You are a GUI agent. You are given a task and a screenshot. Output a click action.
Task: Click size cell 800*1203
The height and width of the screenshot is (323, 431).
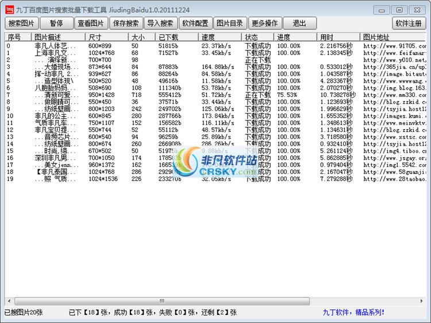[x=101, y=108]
